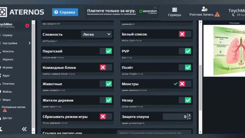Open the Сложность difficulty dropdown

tap(96, 34)
